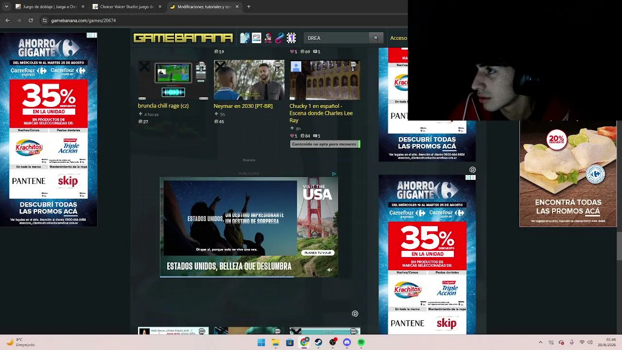This screenshot has height=350, width=622.
Task: Open the 'Neymar en 2030 [PT-BR]' title link
Action: pos(243,106)
